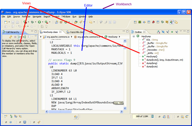Screen dimensions: 192x126
Task: Show hidden editor tabs list chevron
Action: (91, 31)
